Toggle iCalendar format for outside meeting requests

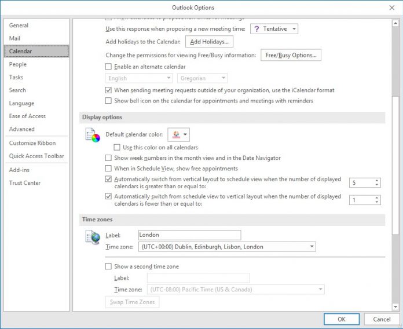coord(108,90)
